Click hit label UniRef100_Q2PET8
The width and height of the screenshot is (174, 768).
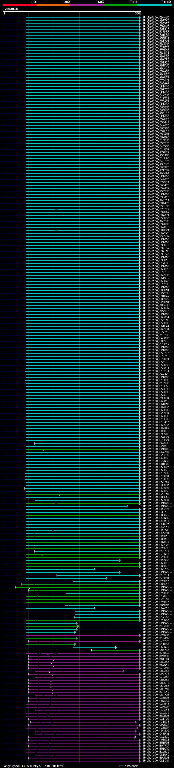tap(156, 48)
